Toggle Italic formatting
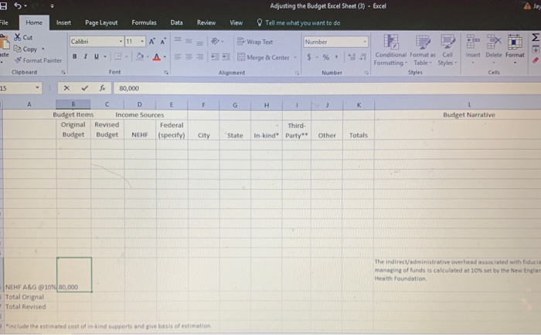This screenshot has width=541, height=335. 85,56
